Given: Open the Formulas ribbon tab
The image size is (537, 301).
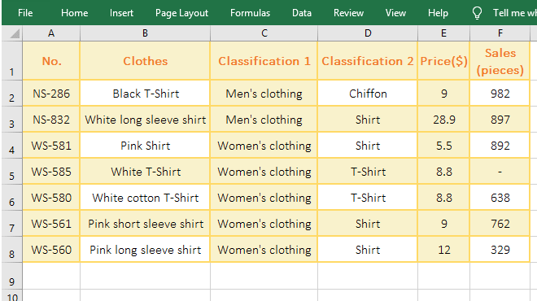Looking at the screenshot, I should [250, 13].
